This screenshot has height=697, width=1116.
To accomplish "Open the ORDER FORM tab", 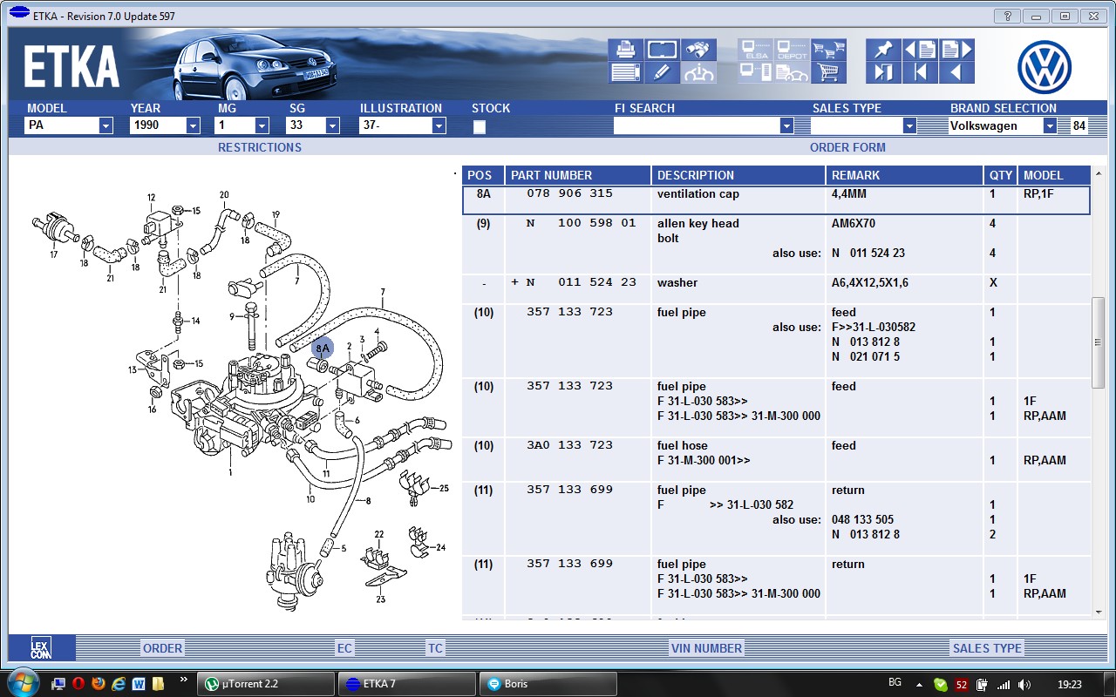I will (x=847, y=147).
